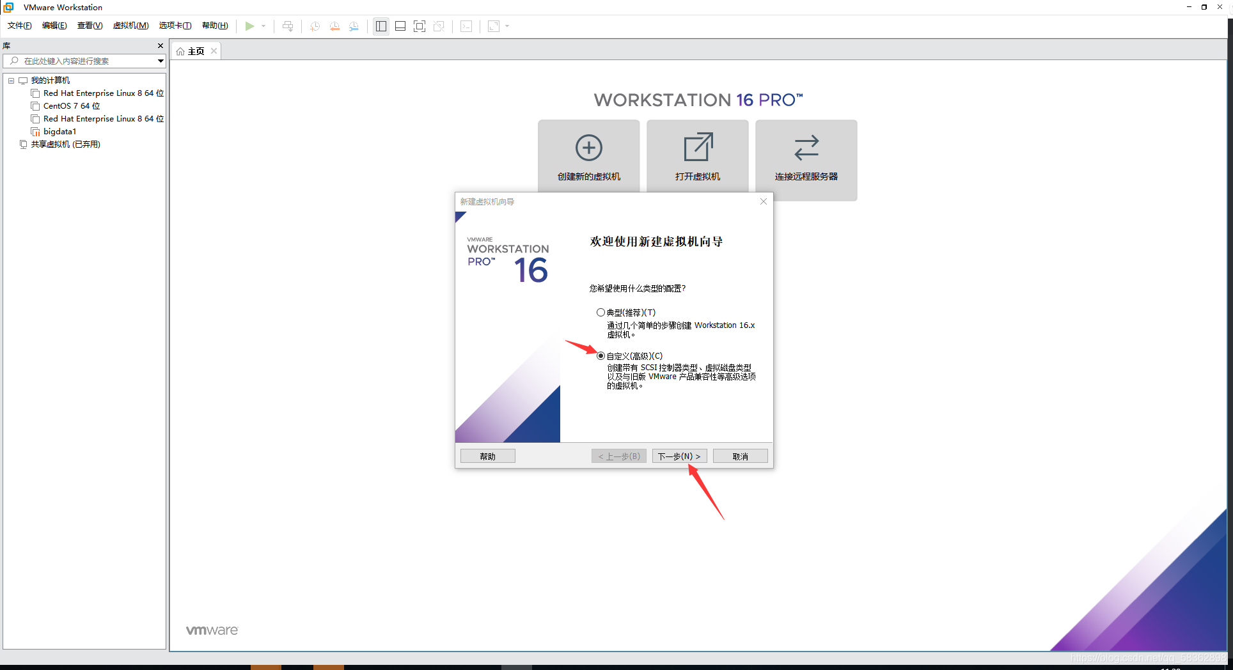Click the send Ctrl+Alt+Del toolbar icon
This screenshot has width=1233, height=670.
288,26
